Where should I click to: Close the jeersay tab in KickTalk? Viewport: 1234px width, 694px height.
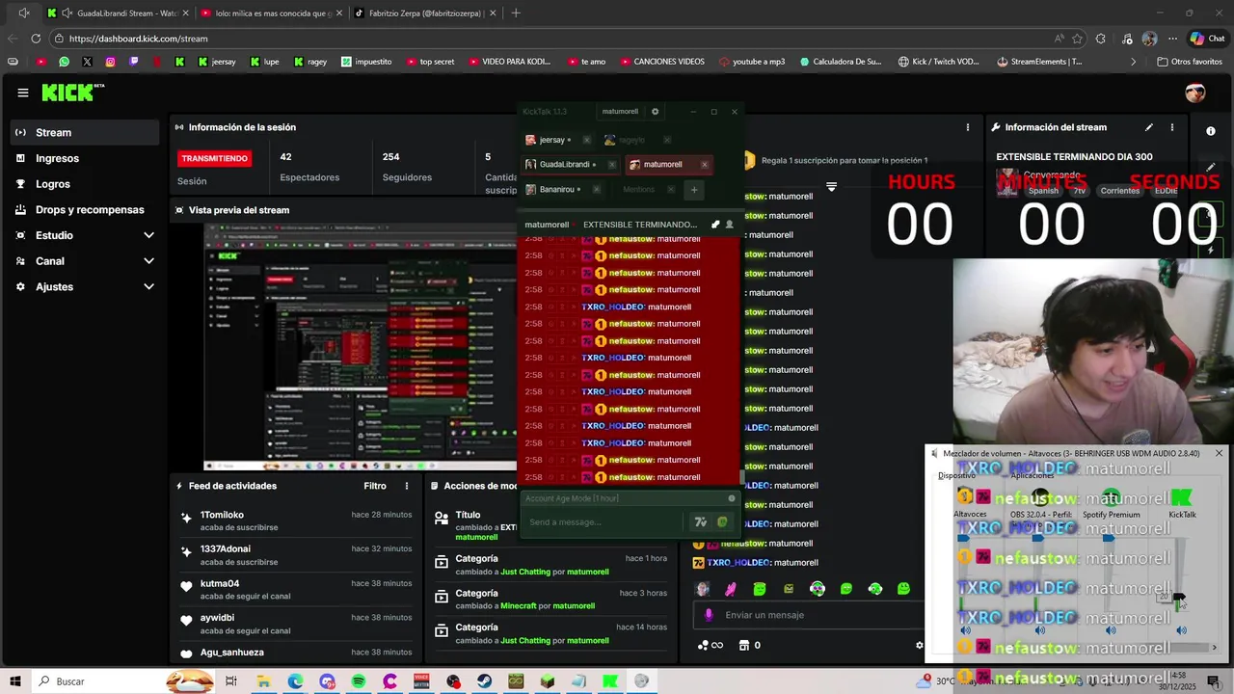click(585, 141)
